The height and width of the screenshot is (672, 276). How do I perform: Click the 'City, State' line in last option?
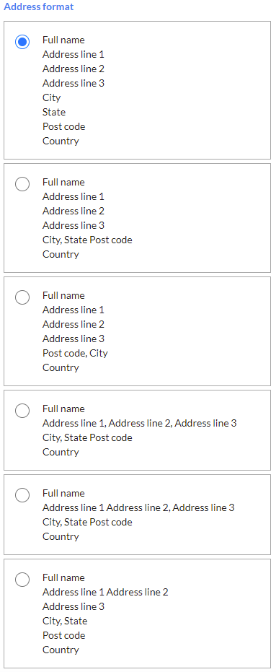tap(65, 621)
